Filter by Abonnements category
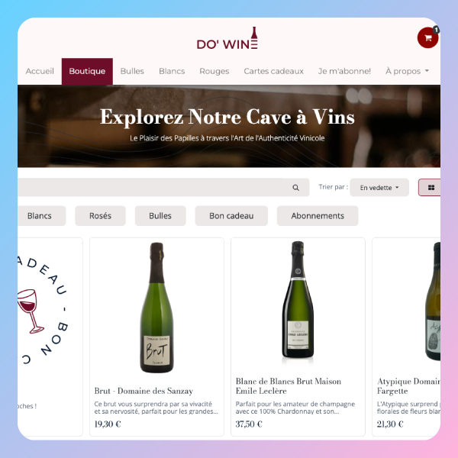This screenshot has height=458, width=458. (x=318, y=216)
